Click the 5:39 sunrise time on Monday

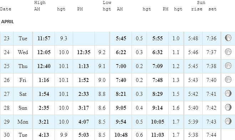click(x=193, y=122)
